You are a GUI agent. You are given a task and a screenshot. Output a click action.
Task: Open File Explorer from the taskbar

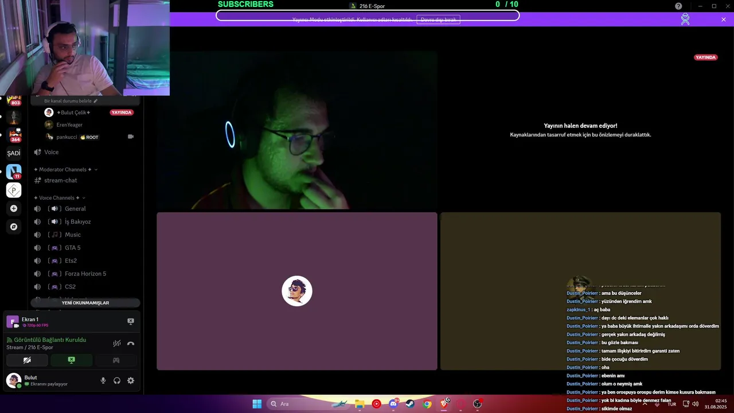coord(360,404)
